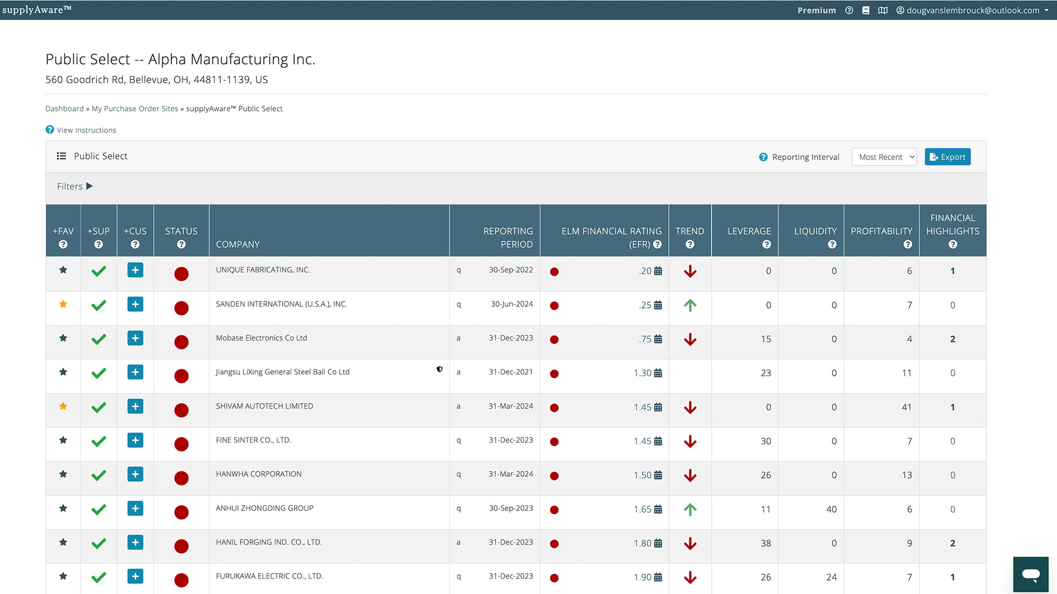This screenshot has width=1057, height=594.
Task: Click red status circle for FINE SINTER
Action: tap(181, 444)
